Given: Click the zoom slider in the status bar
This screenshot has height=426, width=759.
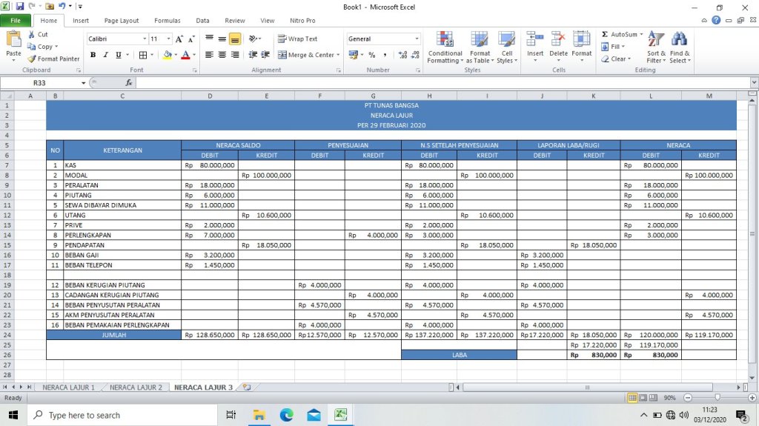Looking at the screenshot, I should (x=717, y=398).
